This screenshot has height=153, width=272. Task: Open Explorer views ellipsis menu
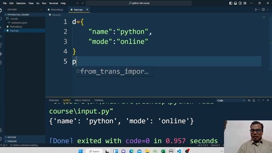[41, 9]
